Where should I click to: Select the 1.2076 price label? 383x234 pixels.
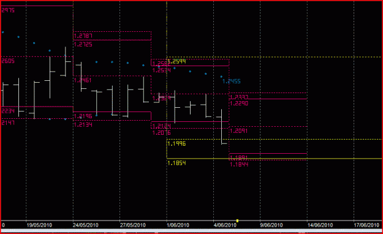[161, 133]
